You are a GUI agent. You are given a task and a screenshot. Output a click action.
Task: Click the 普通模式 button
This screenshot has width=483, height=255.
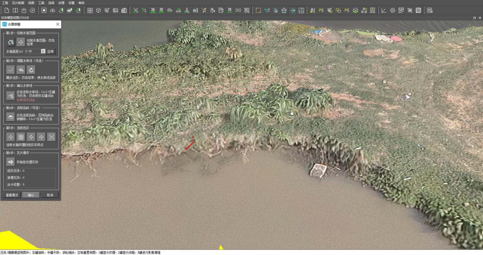(12, 195)
